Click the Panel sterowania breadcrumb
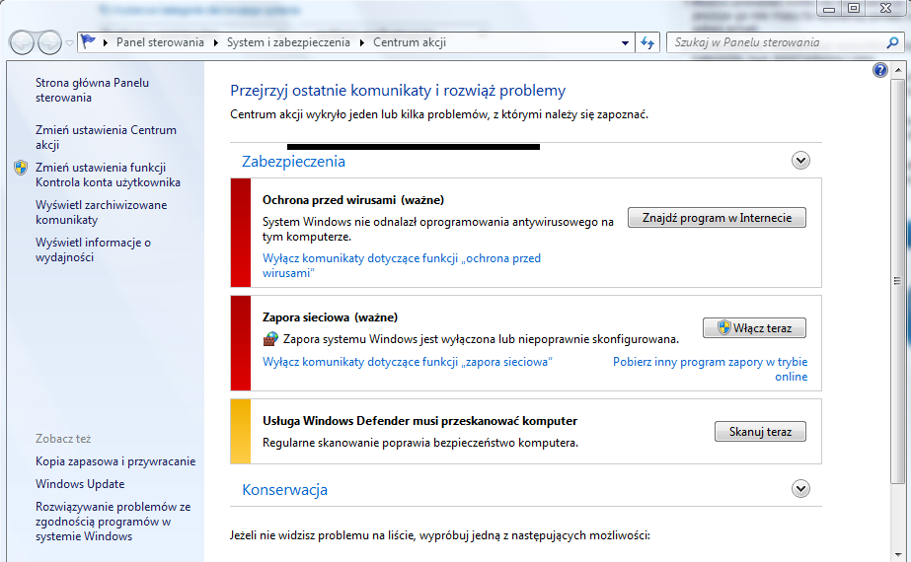 (160, 42)
